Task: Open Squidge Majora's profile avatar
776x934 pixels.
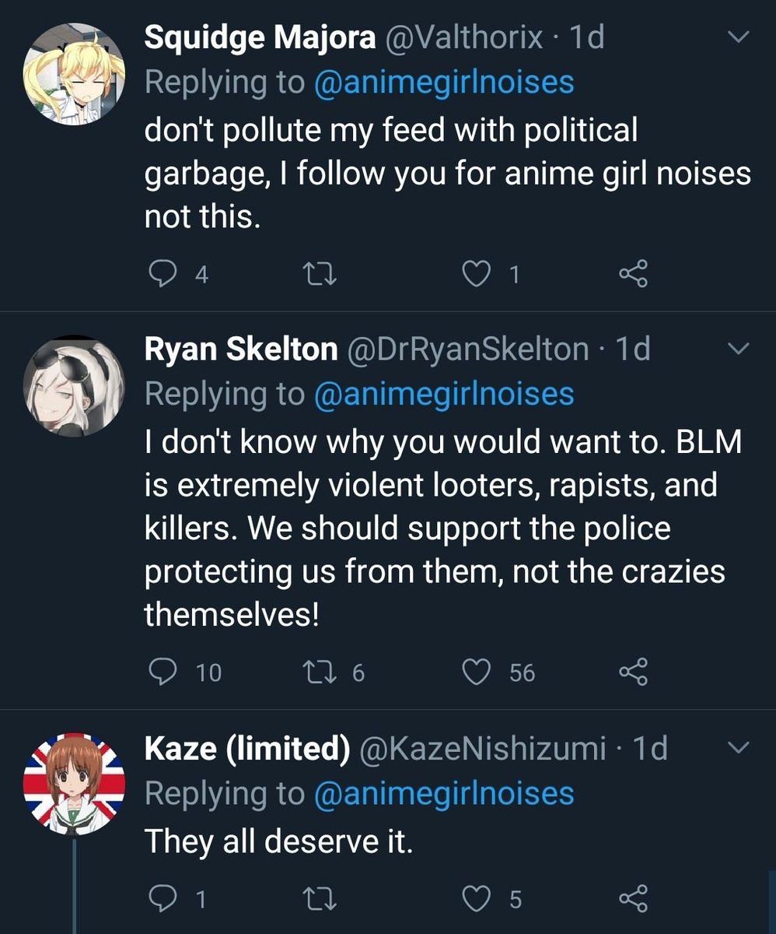Action: click(x=74, y=72)
